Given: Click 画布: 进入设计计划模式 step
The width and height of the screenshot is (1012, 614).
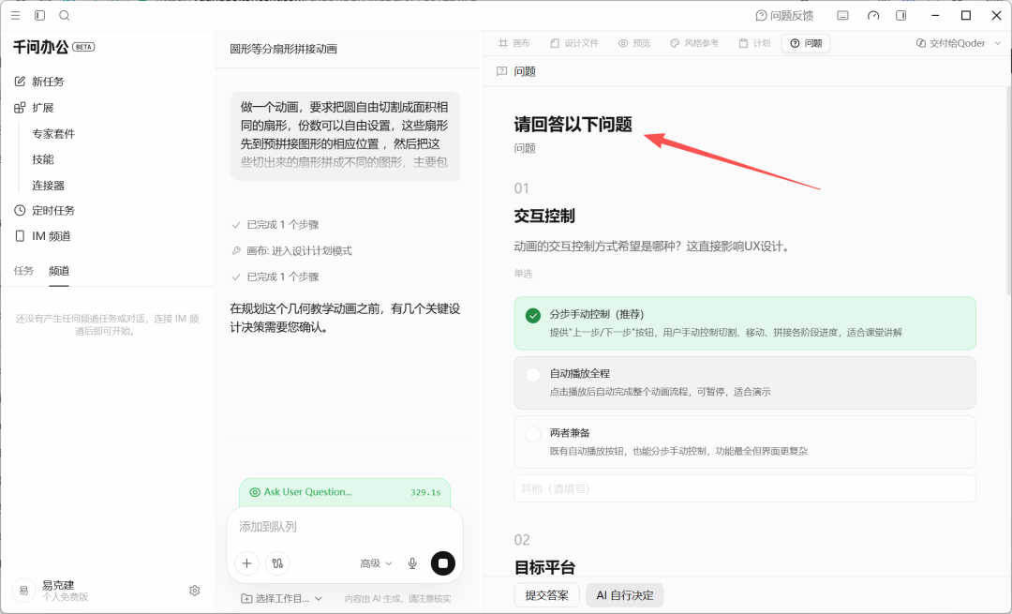Looking at the screenshot, I should pyautogui.click(x=291, y=250).
